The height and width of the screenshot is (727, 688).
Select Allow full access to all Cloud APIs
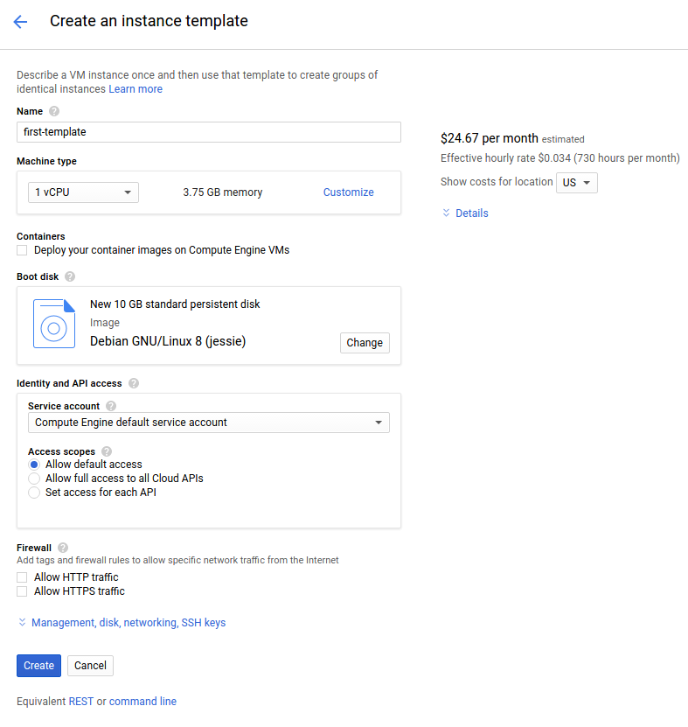[33, 479]
